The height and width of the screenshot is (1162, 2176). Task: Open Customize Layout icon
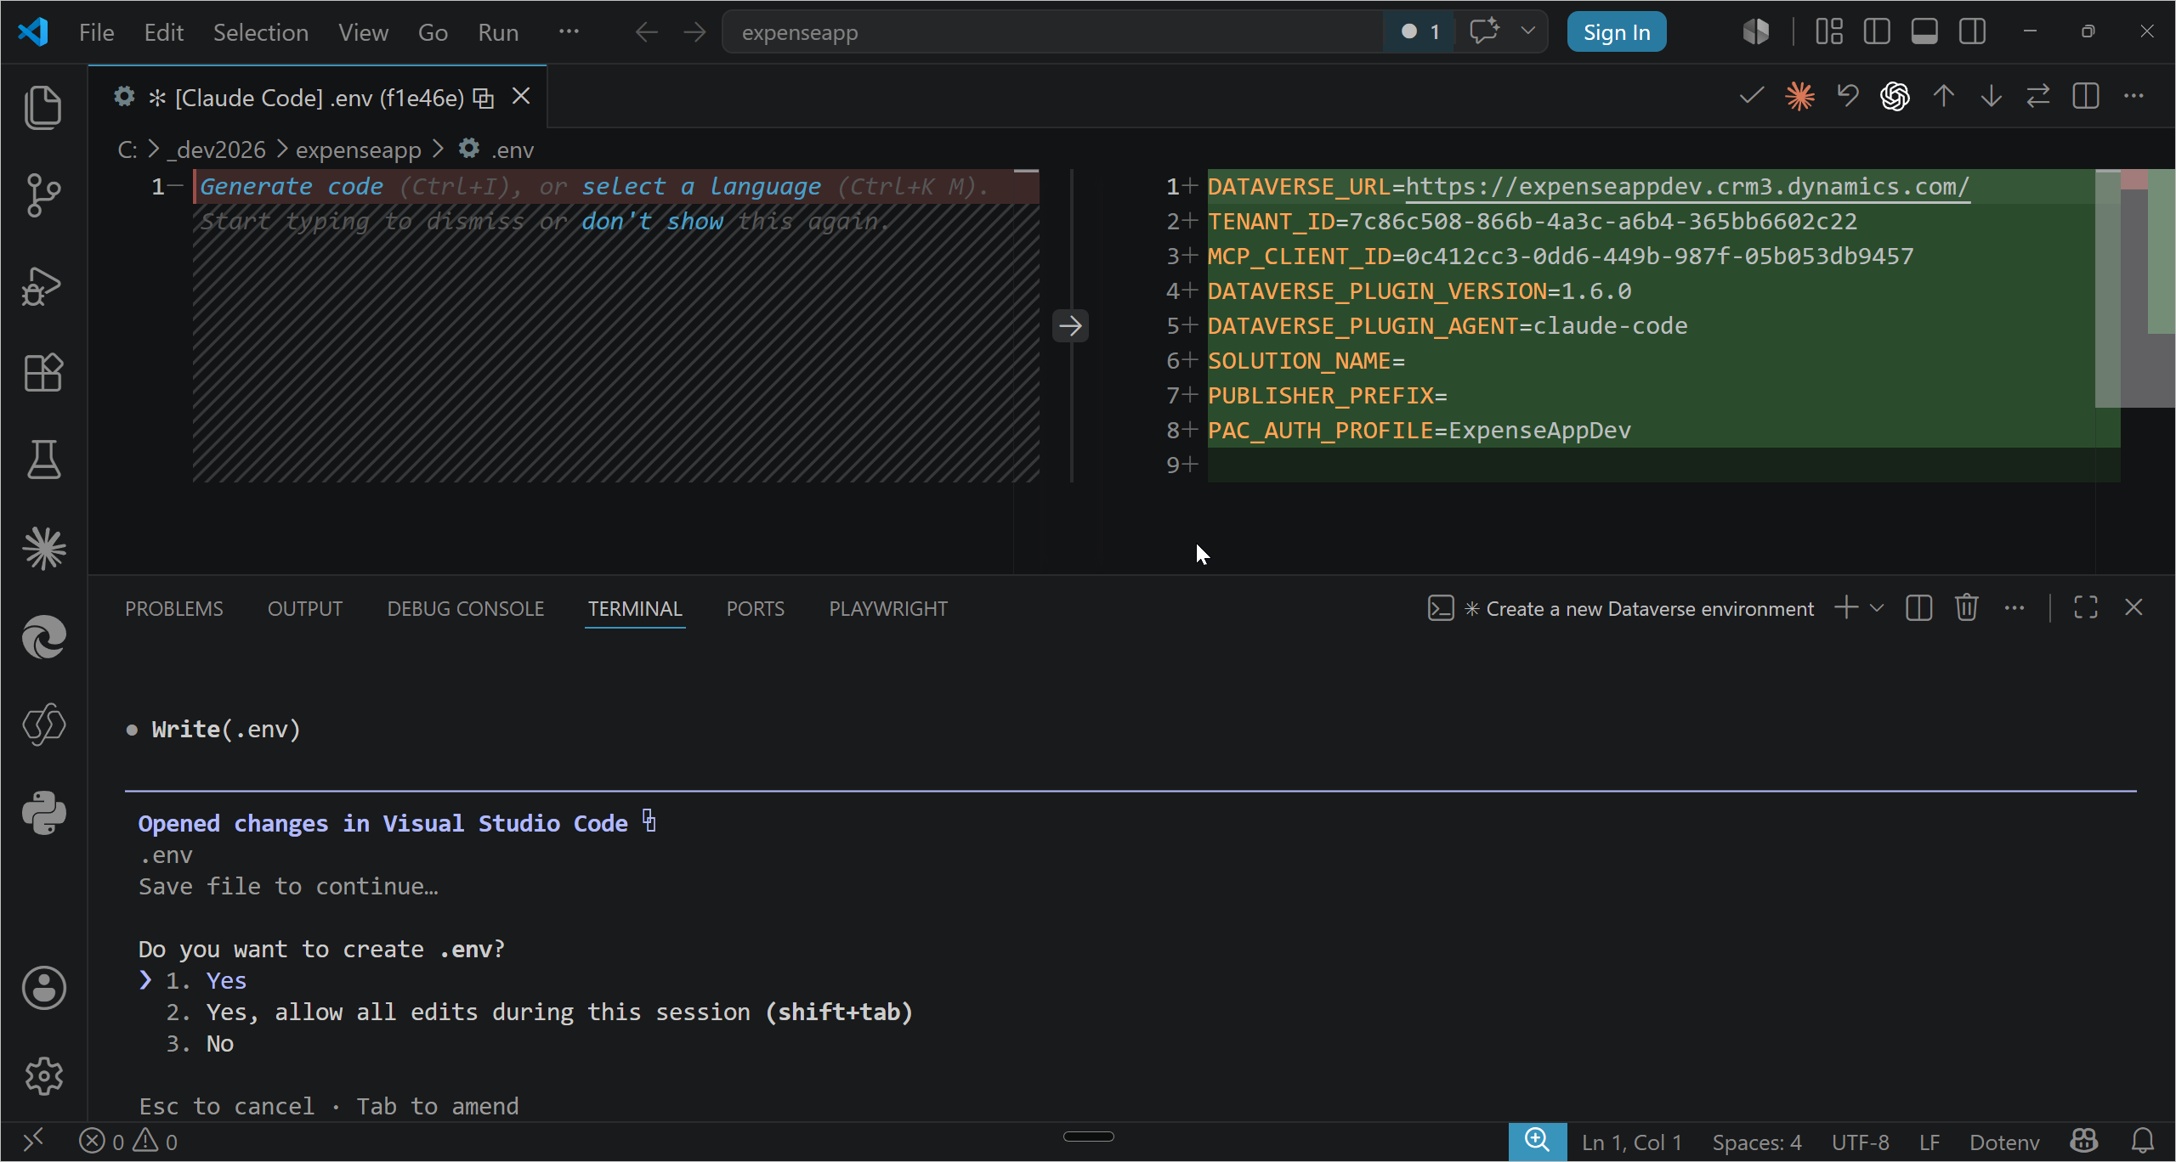pos(1829,32)
